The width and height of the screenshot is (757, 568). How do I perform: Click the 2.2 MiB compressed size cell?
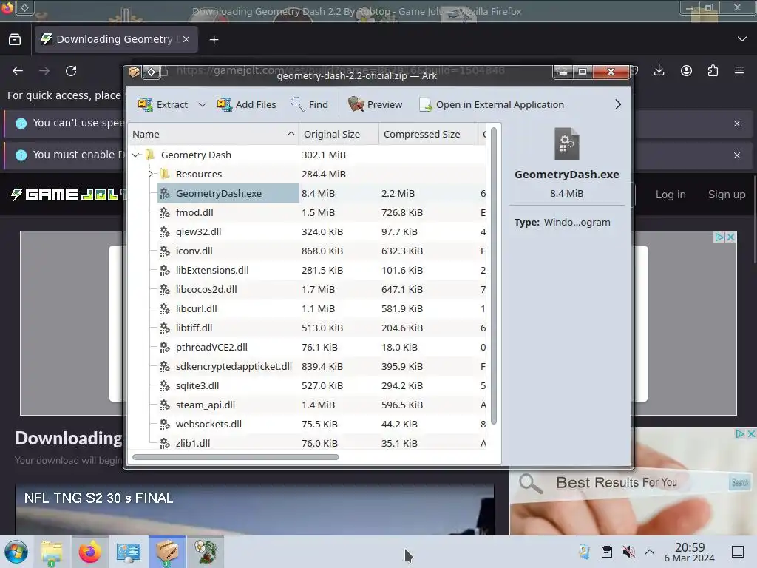pyautogui.click(x=398, y=193)
